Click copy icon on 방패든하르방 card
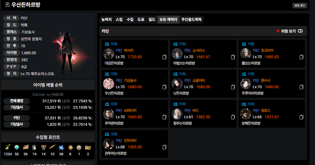This screenshot has width=315, height=165. [301, 117]
